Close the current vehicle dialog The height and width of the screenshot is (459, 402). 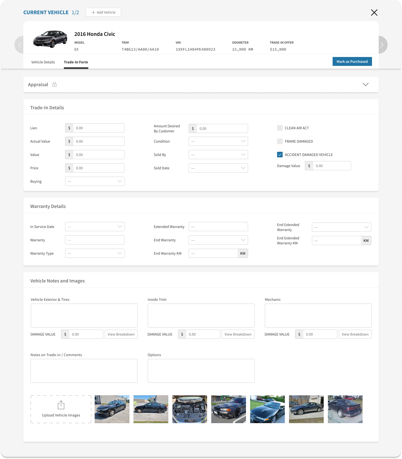(x=374, y=13)
